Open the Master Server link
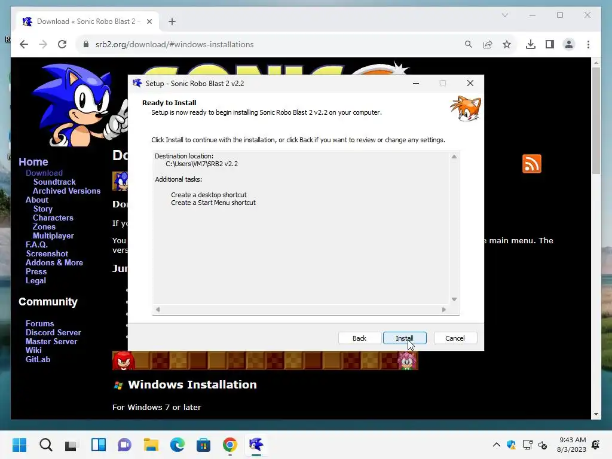Screen dimensions: 612x459 (x=51, y=341)
